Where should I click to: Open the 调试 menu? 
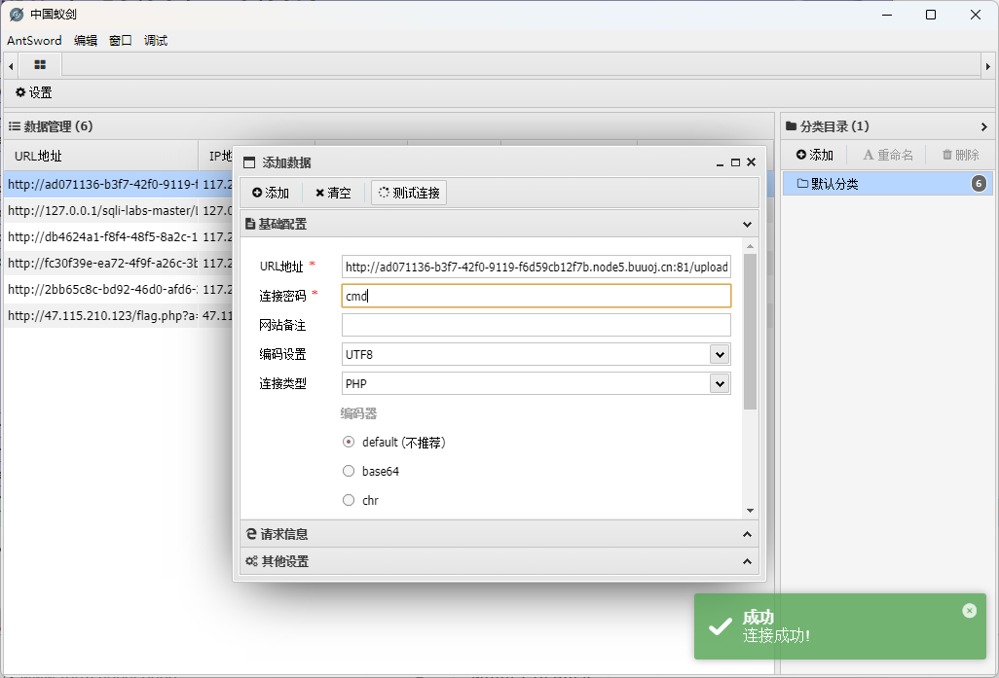(156, 40)
